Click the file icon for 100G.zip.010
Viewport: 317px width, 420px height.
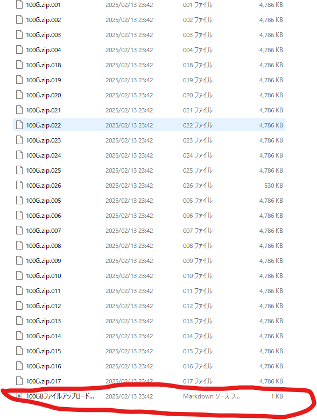[19, 276]
